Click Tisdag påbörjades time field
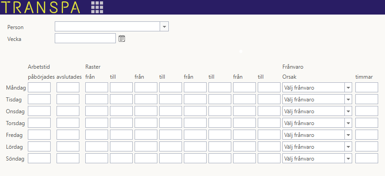 39,100
